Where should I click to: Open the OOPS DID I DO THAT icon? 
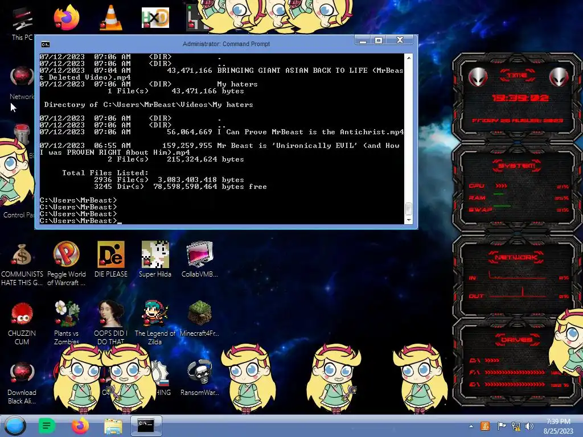click(x=111, y=322)
